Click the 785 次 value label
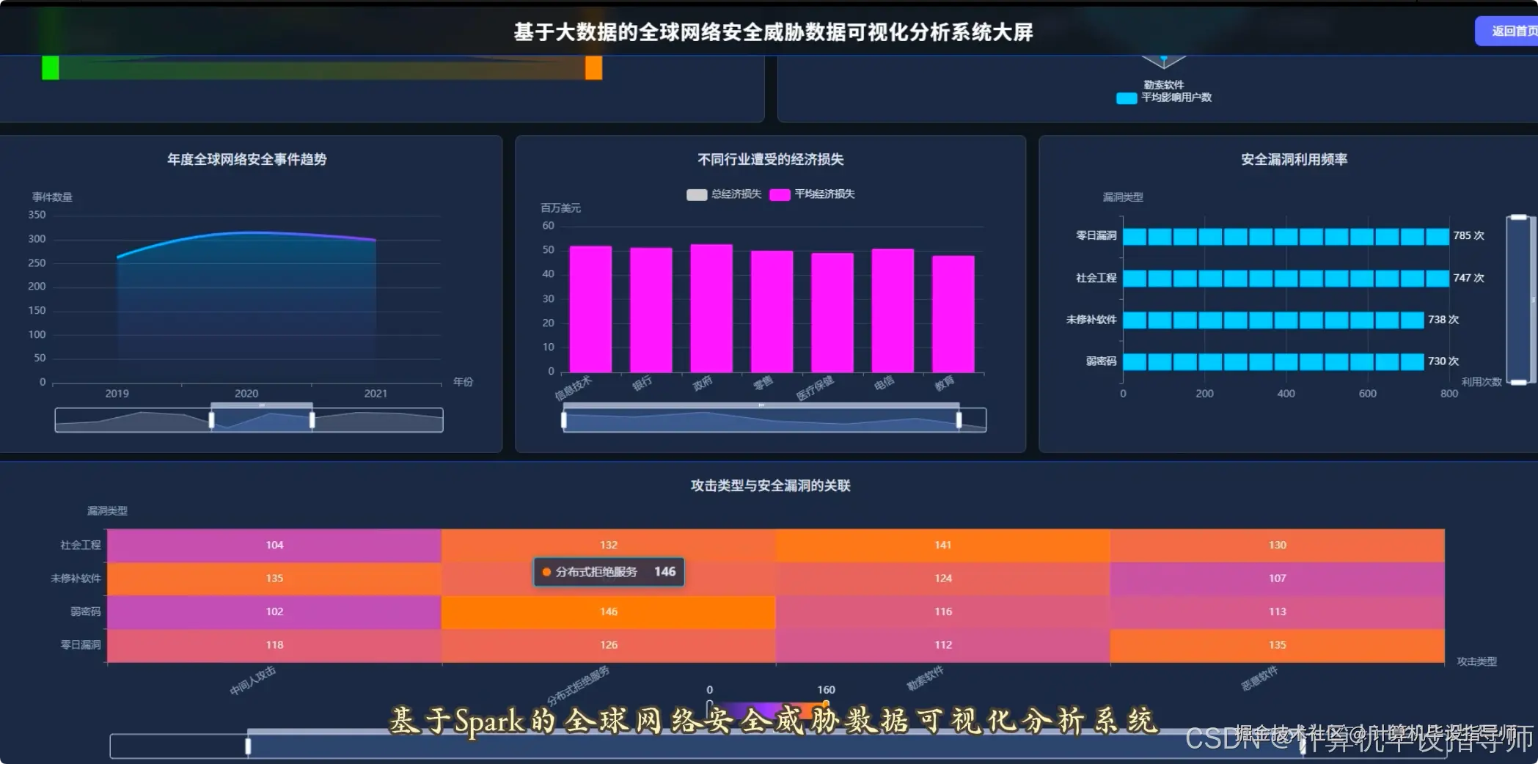Screen dimensions: 1538x764 point(1468,236)
